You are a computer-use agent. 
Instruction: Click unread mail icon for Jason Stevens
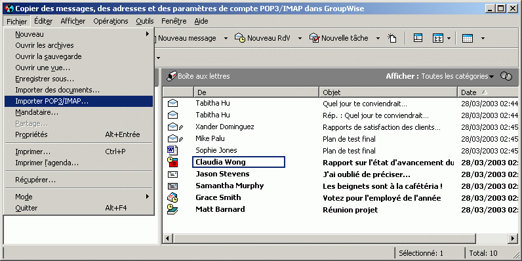172,174
